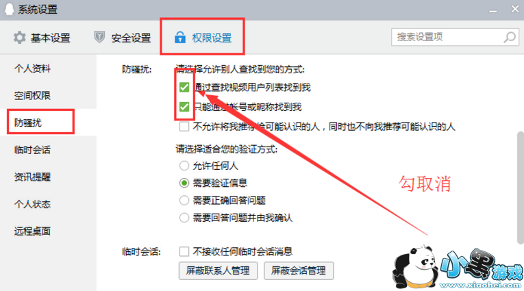This screenshot has height=291, width=524.
Task: Open 空间权限 in the sidebar
Action: [32, 96]
